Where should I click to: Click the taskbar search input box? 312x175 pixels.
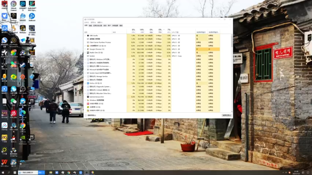pyautogui.click(x=28, y=173)
